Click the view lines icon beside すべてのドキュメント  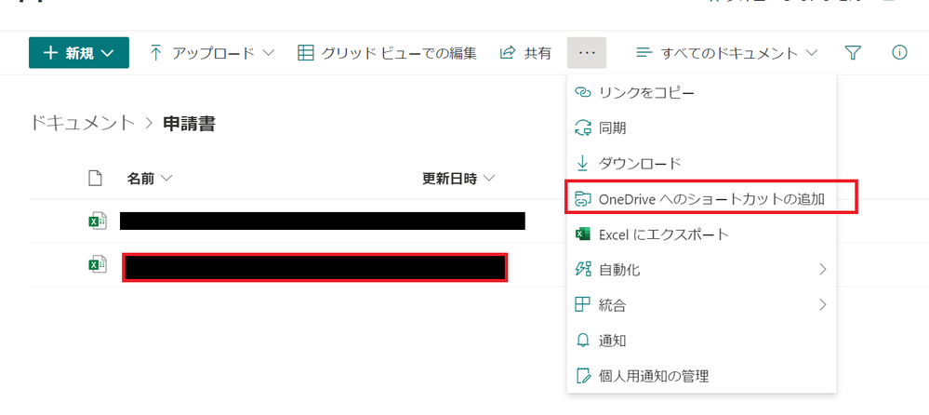(x=644, y=53)
